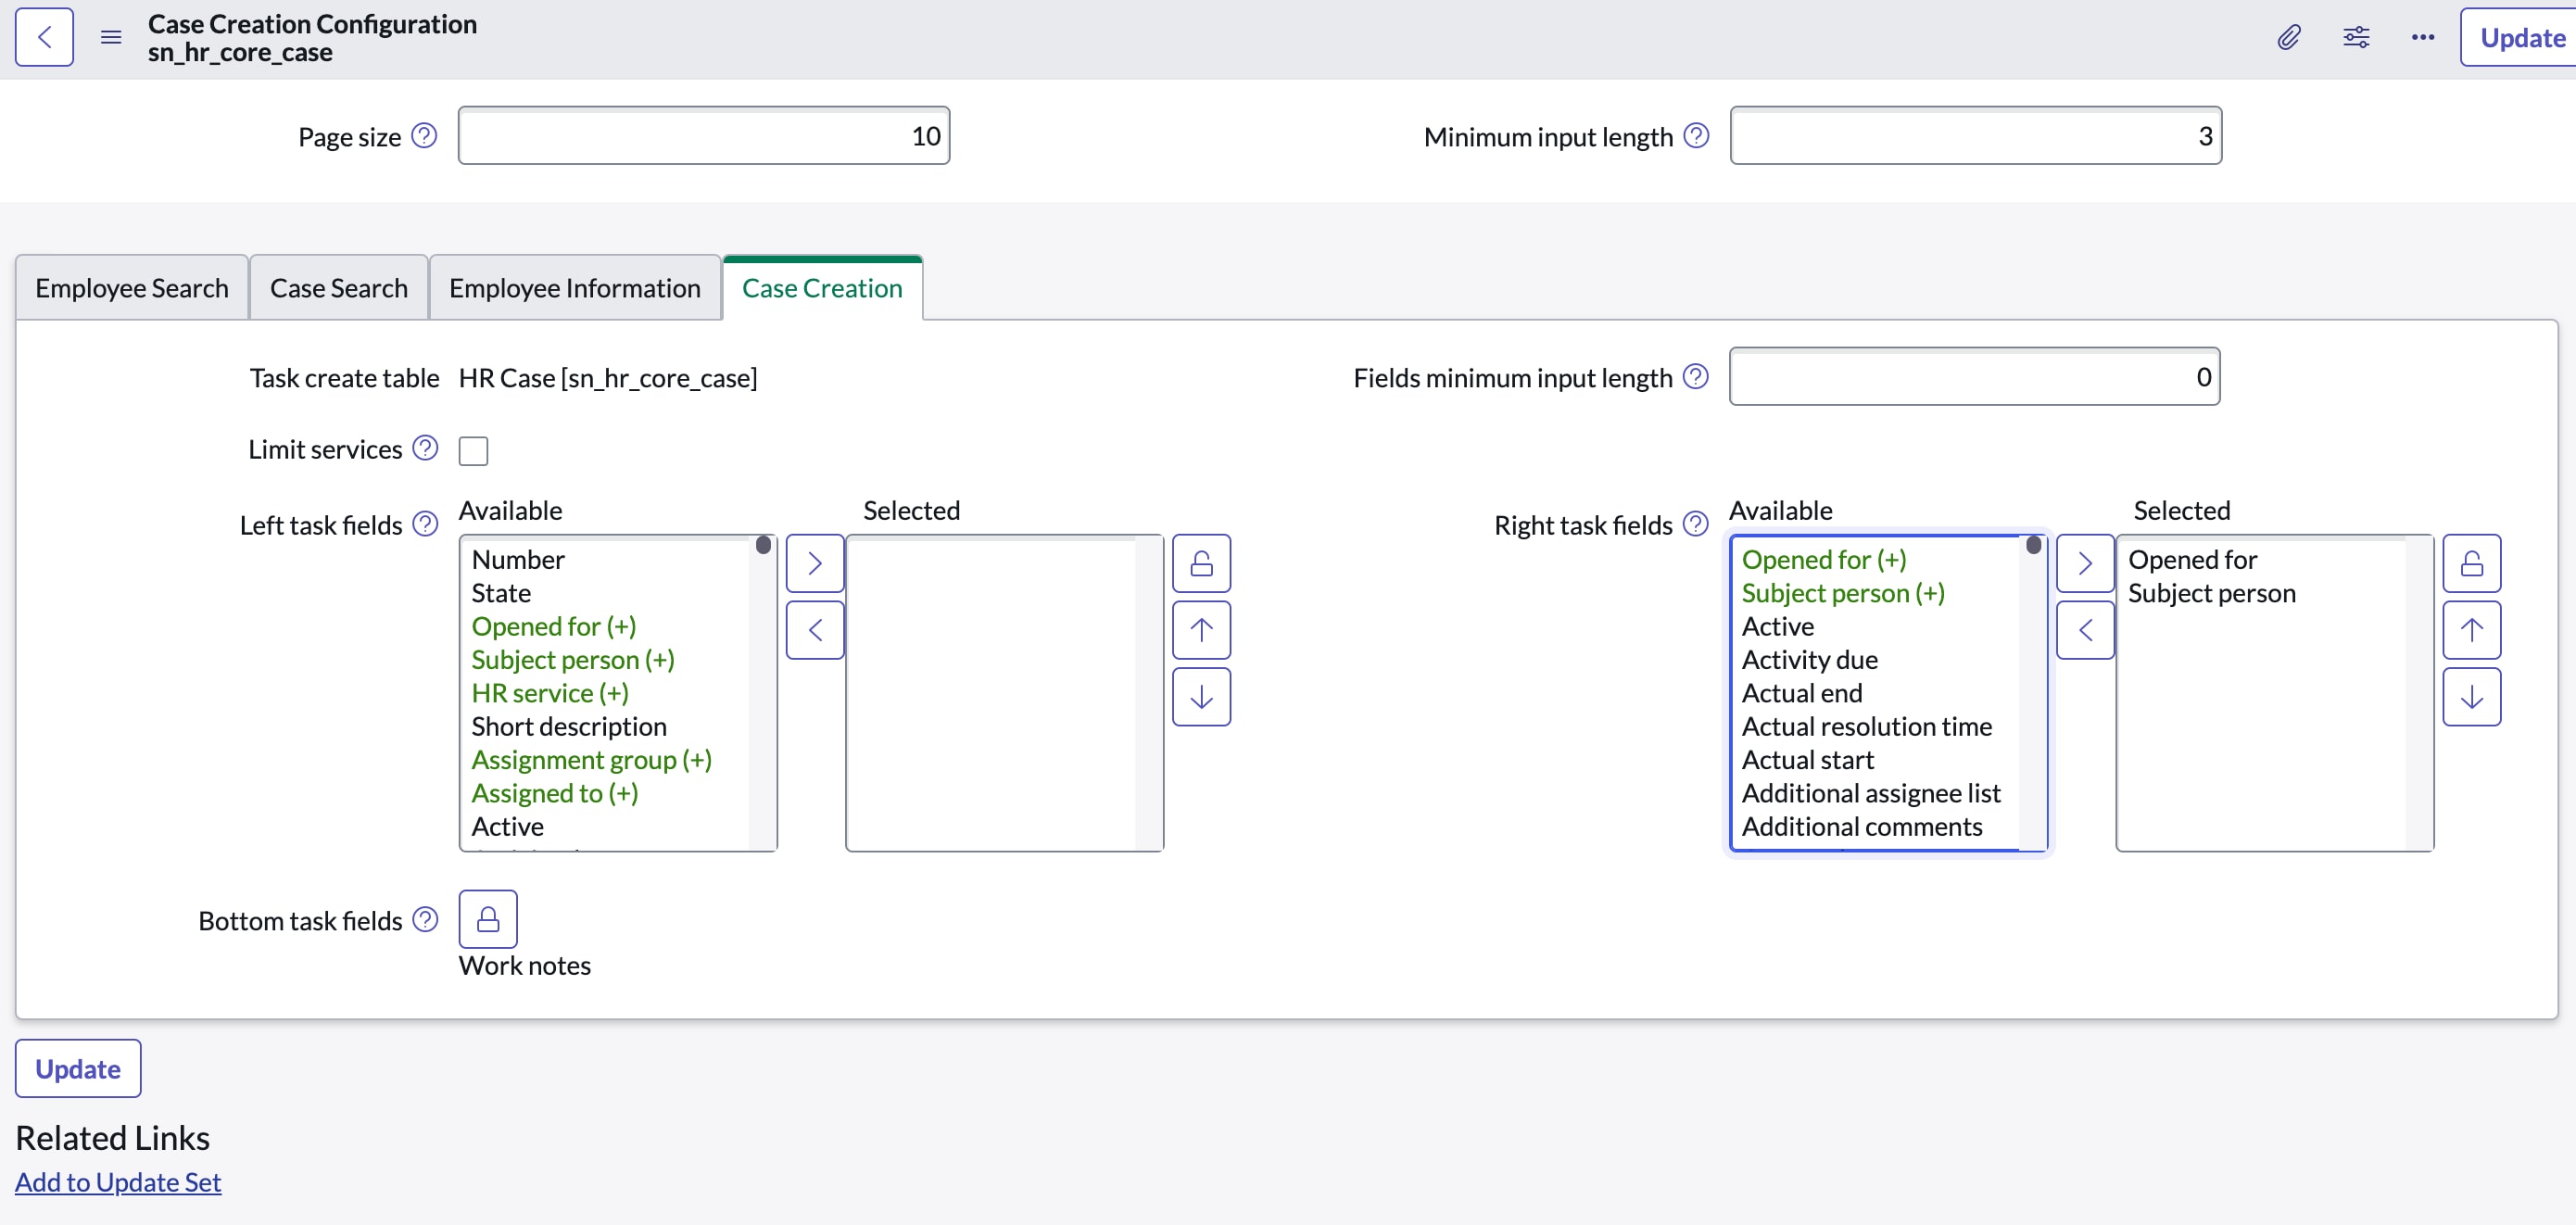The height and width of the screenshot is (1225, 2576).
Task: Switch to Case Search tab
Action: click(x=339, y=288)
